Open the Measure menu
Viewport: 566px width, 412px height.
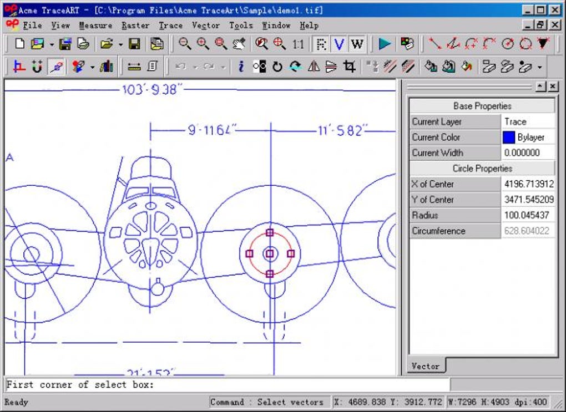tap(95, 26)
